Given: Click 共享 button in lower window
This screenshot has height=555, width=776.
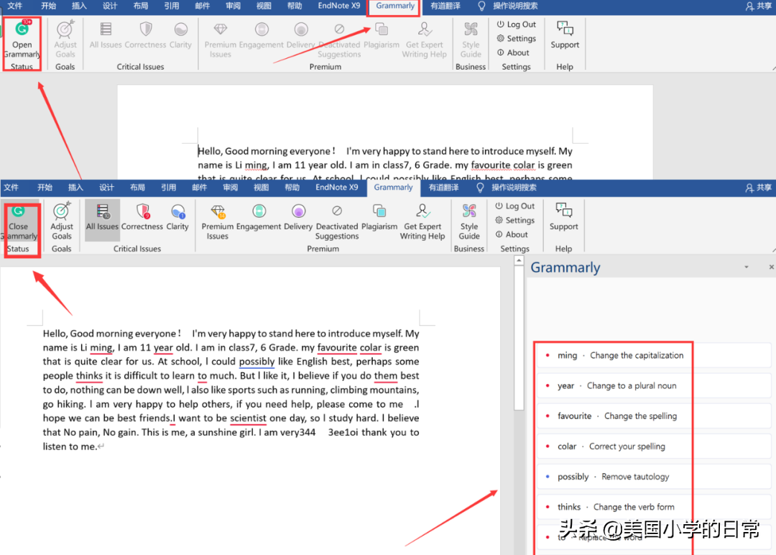Looking at the screenshot, I should click(759, 188).
